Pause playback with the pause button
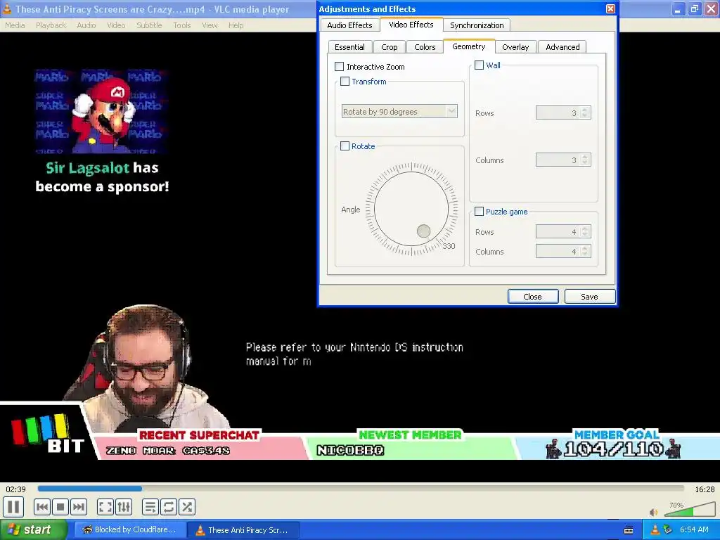The height and width of the screenshot is (540, 720). pyautogui.click(x=13, y=507)
